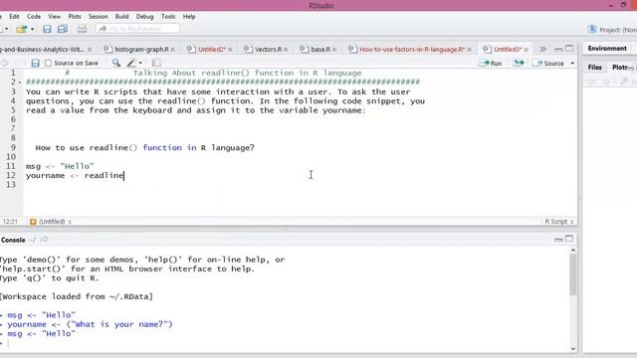637x358 pixels.
Task: Click the Save All documents icon
Action: point(63,29)
